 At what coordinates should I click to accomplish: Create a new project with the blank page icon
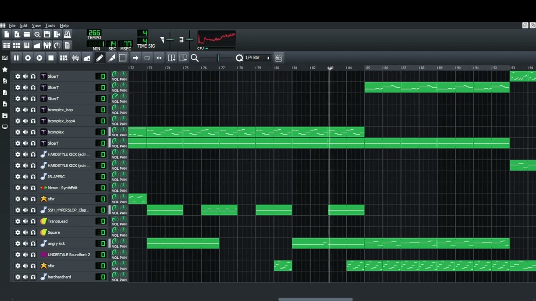6,34
